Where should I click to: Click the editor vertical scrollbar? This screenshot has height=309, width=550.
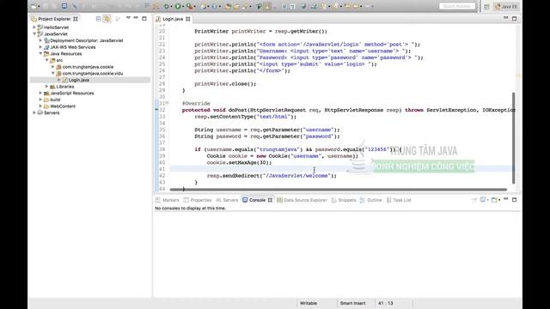(x=514, y=138)
